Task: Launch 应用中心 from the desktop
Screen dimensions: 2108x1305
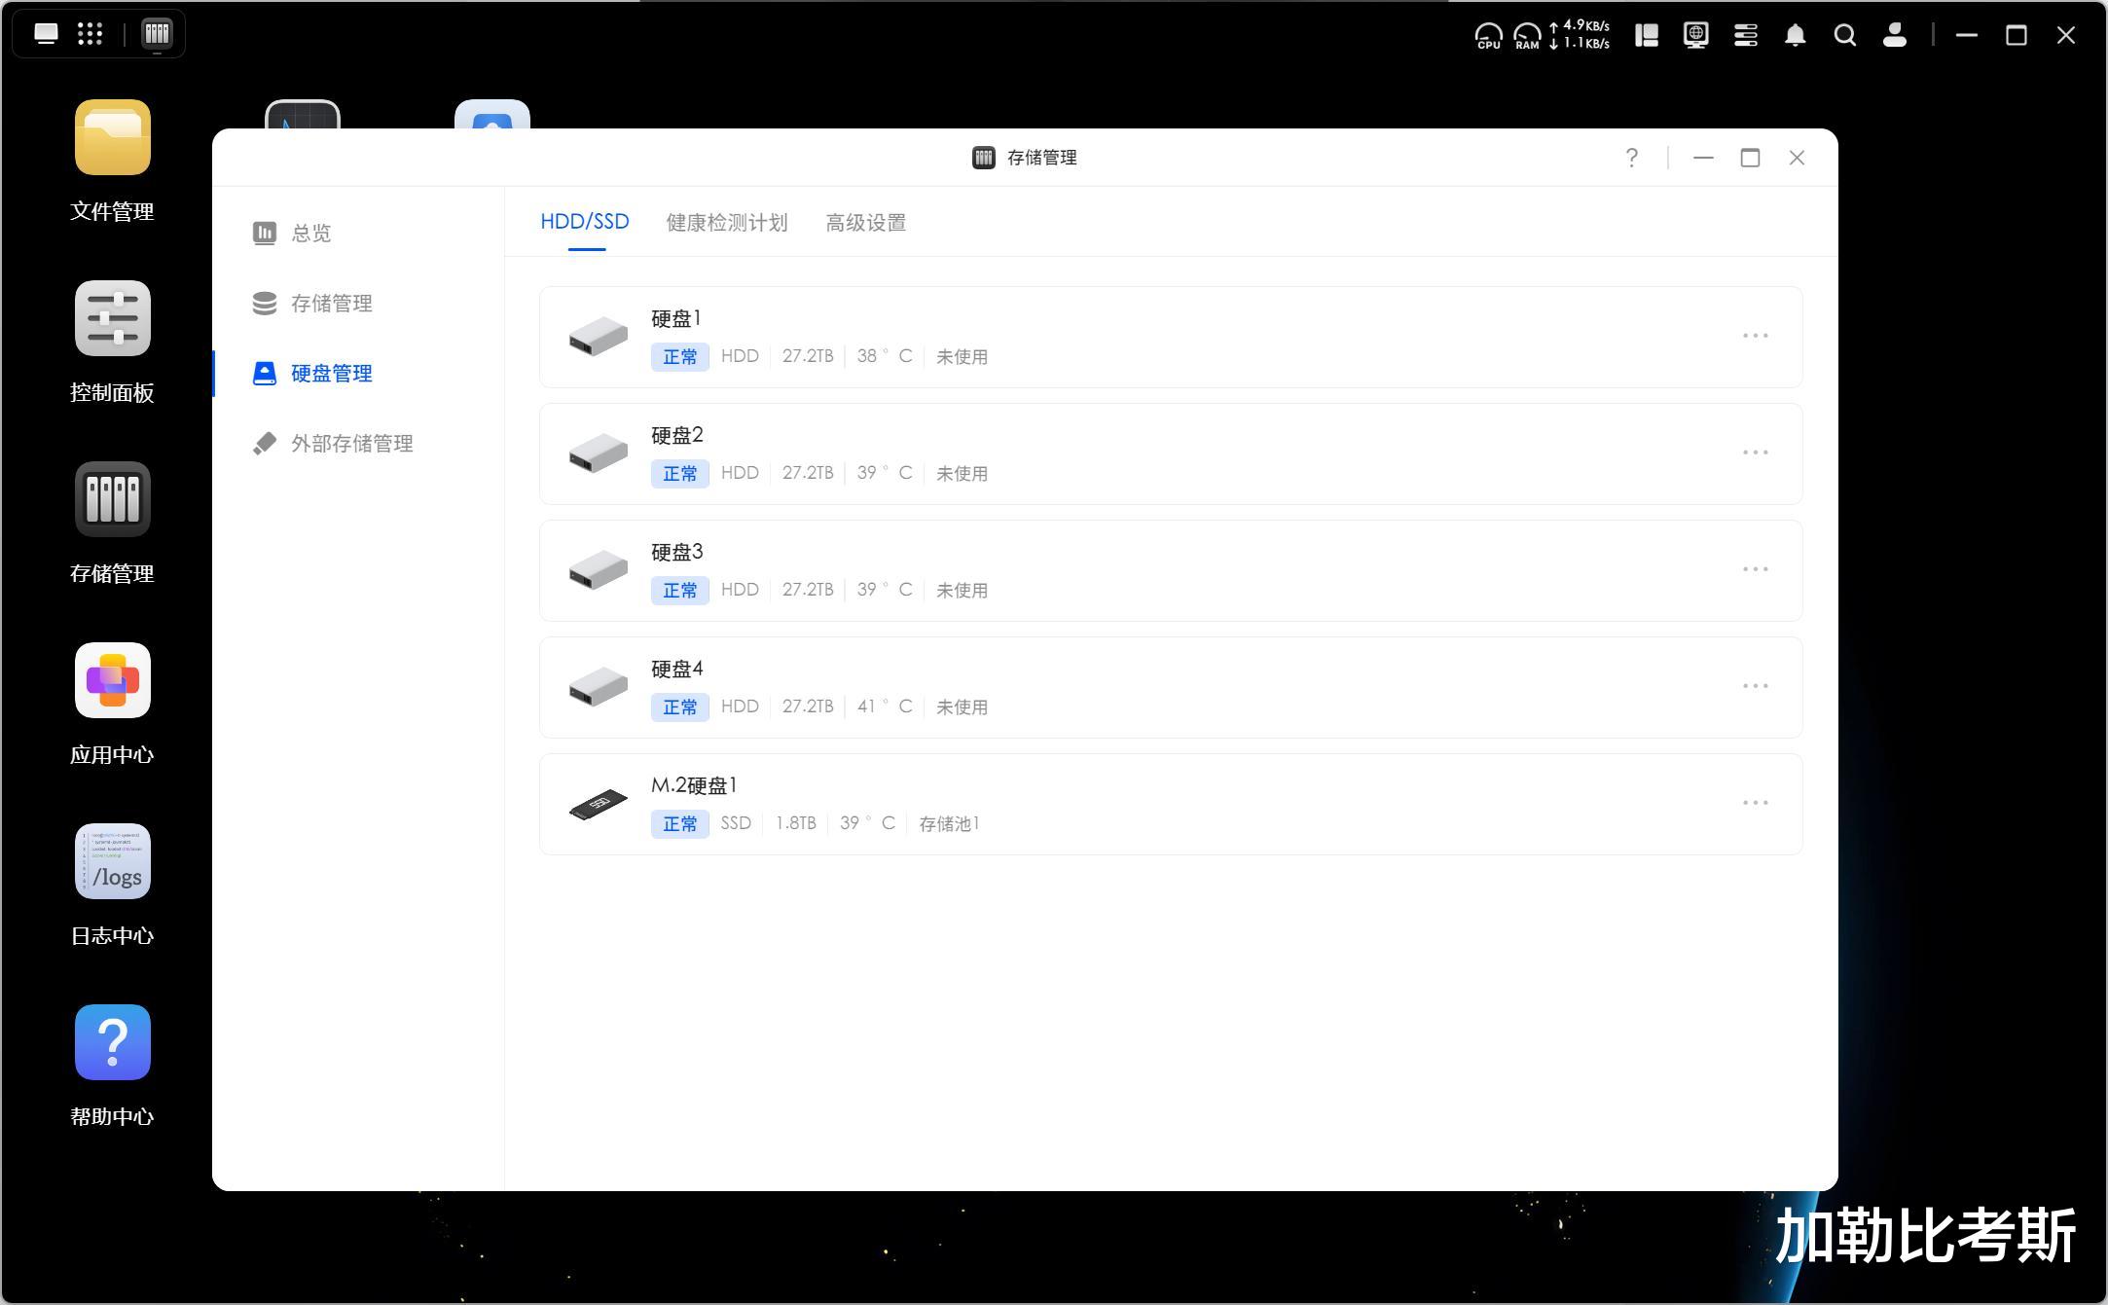Action: pos(112,681)
